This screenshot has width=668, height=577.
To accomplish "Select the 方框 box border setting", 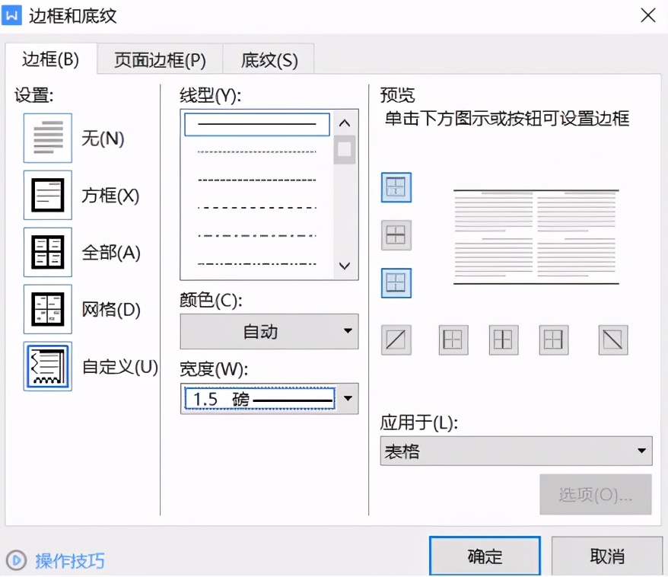I will coord(47,195).
